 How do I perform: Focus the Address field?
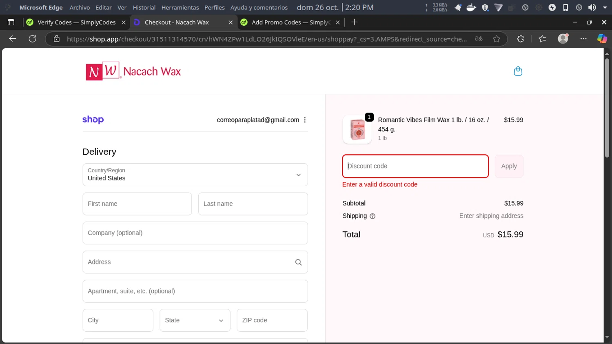(195, 262)
